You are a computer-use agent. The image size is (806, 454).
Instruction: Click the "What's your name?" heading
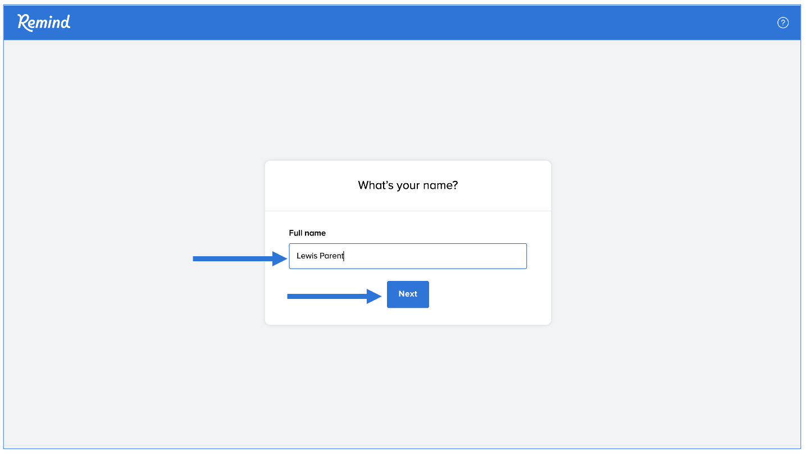pyautogui.click(x=408, y=185)
